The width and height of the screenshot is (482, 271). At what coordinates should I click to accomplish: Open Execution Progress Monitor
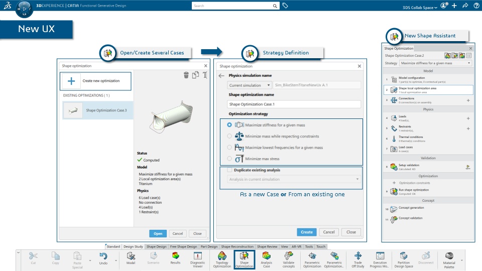point(380,259)
